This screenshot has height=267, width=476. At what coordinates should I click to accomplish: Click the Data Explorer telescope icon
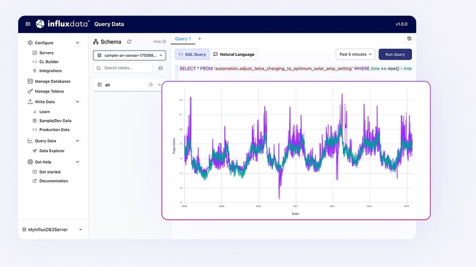tap(35, 151)
